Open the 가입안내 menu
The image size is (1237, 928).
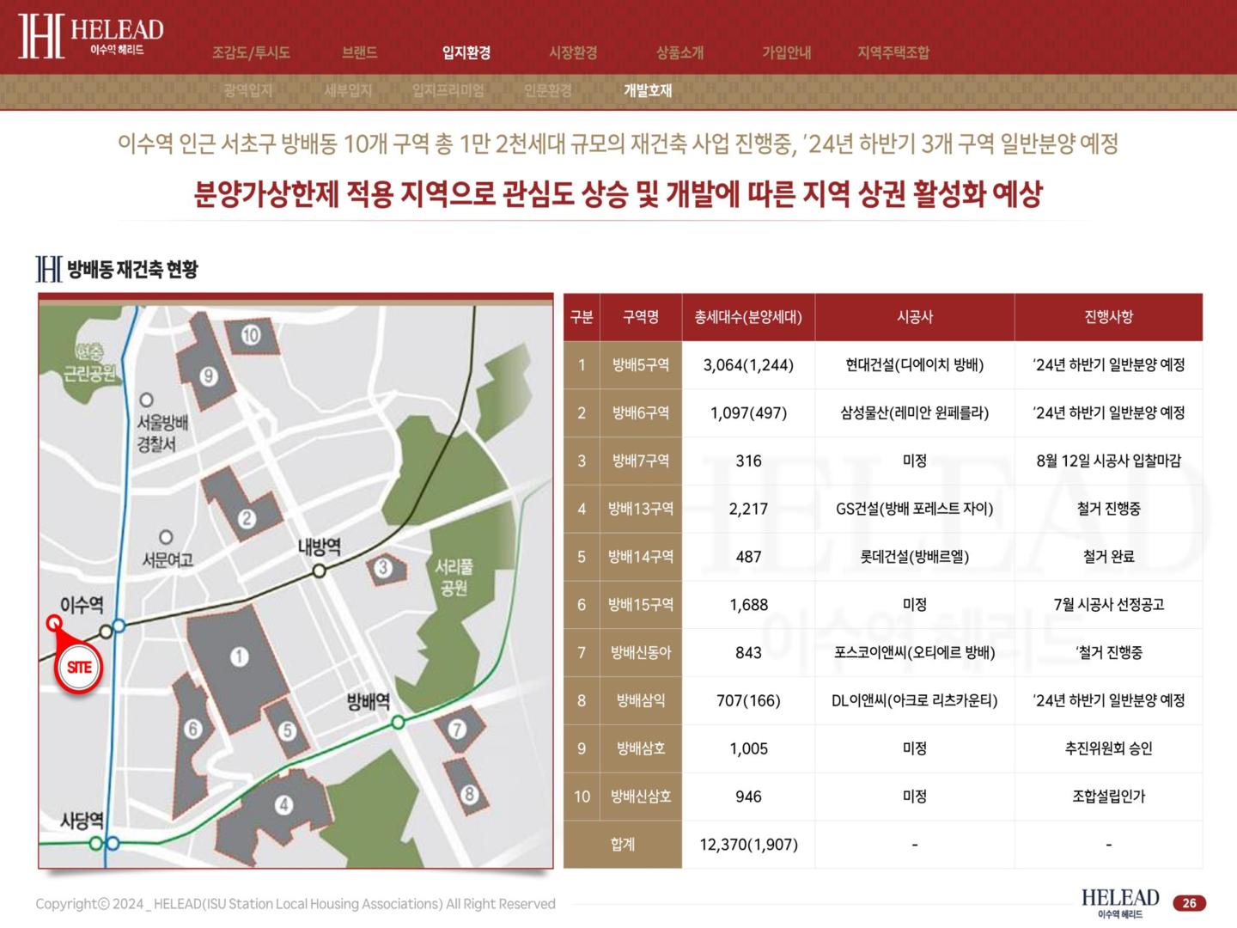click(786, 52)
